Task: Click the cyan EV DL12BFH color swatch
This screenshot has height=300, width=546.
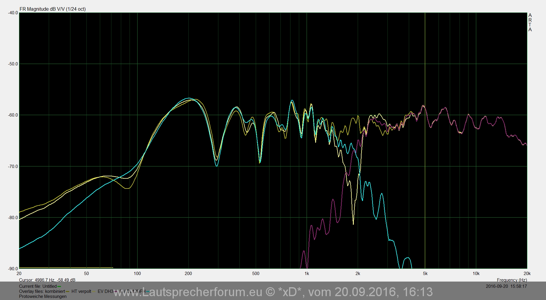Action: [x=148, y=292]
